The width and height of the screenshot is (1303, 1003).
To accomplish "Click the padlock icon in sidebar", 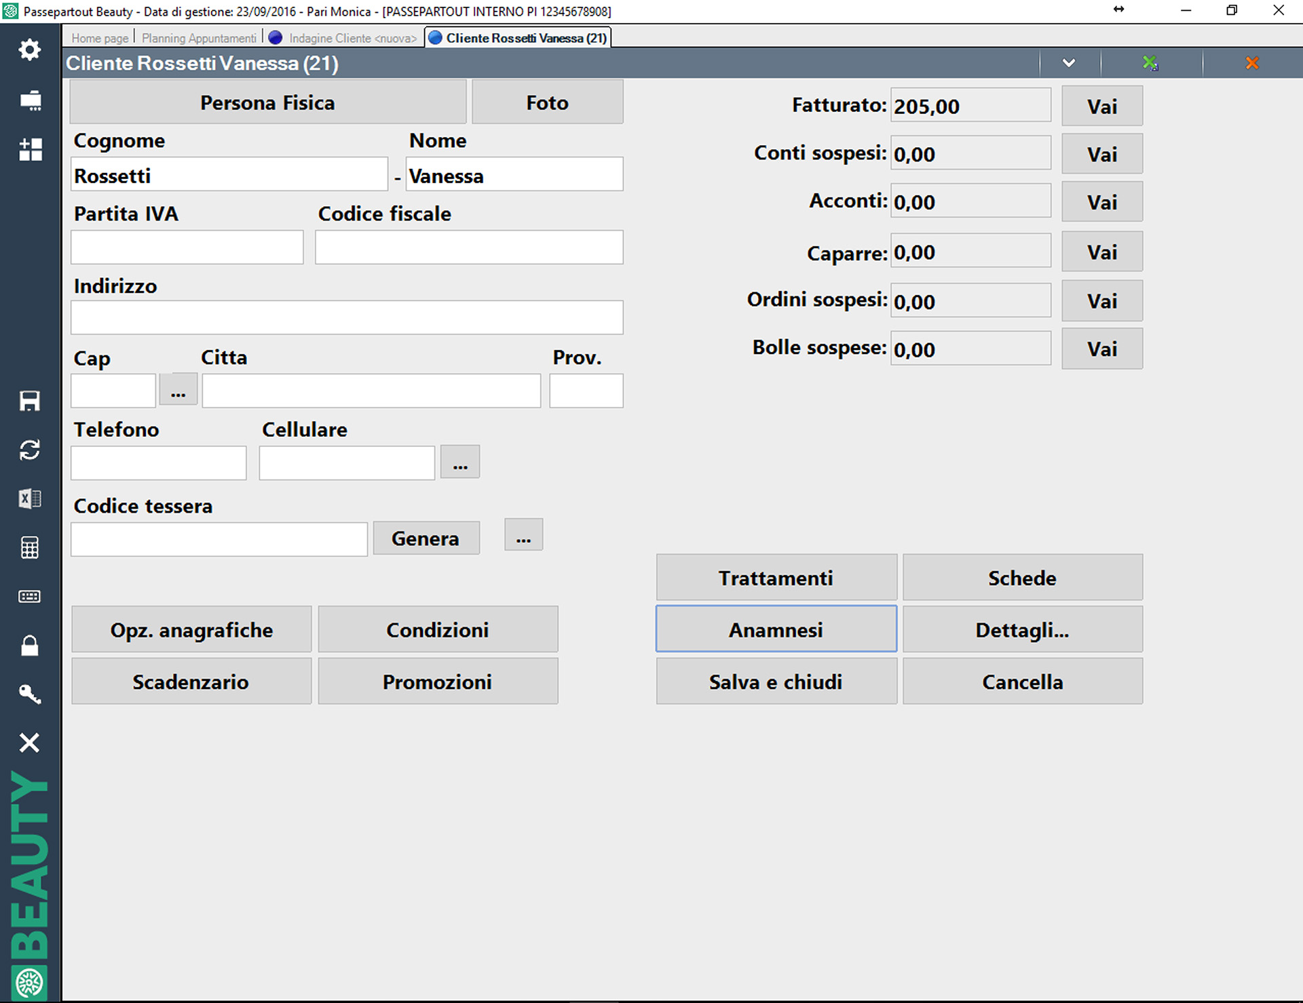I will tap(30, 645).
